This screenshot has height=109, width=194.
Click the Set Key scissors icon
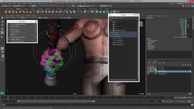(192, 101)
